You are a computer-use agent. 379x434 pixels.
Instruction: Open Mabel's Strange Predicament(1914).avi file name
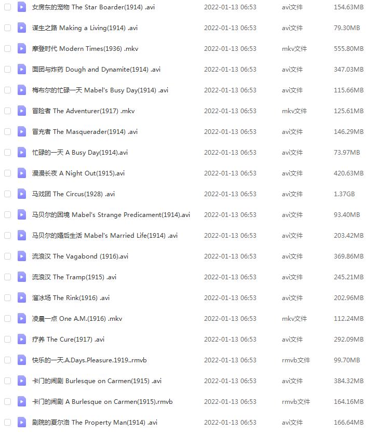(x=111, y=215)
